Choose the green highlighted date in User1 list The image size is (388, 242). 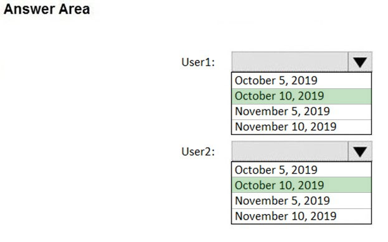[x=301, y=96]
